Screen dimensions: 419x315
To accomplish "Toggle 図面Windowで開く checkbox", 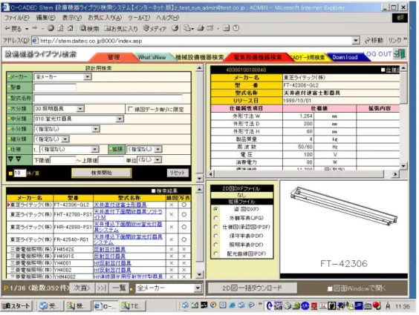I will [x=330, y=288].
